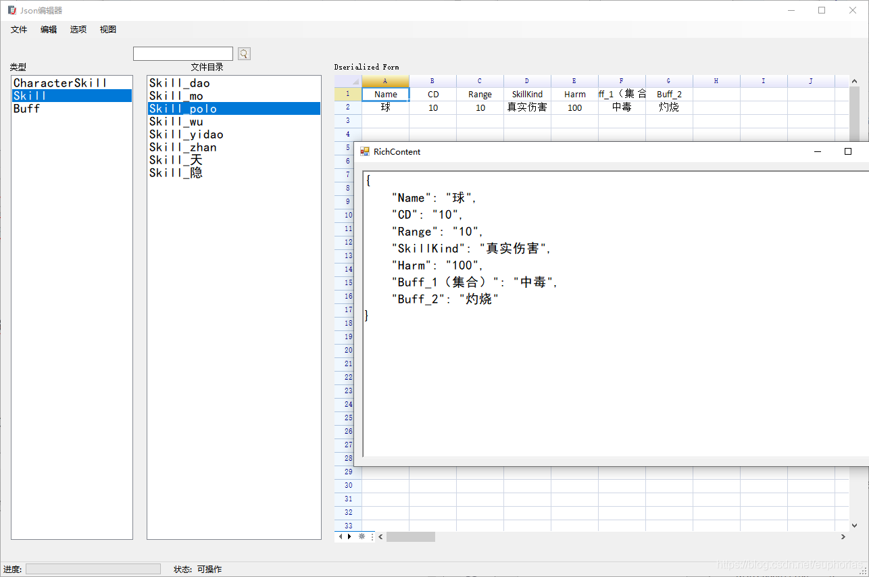Open the 视图 menu
The height and width of the screenshot is (577, 869).
pos(108,30)
